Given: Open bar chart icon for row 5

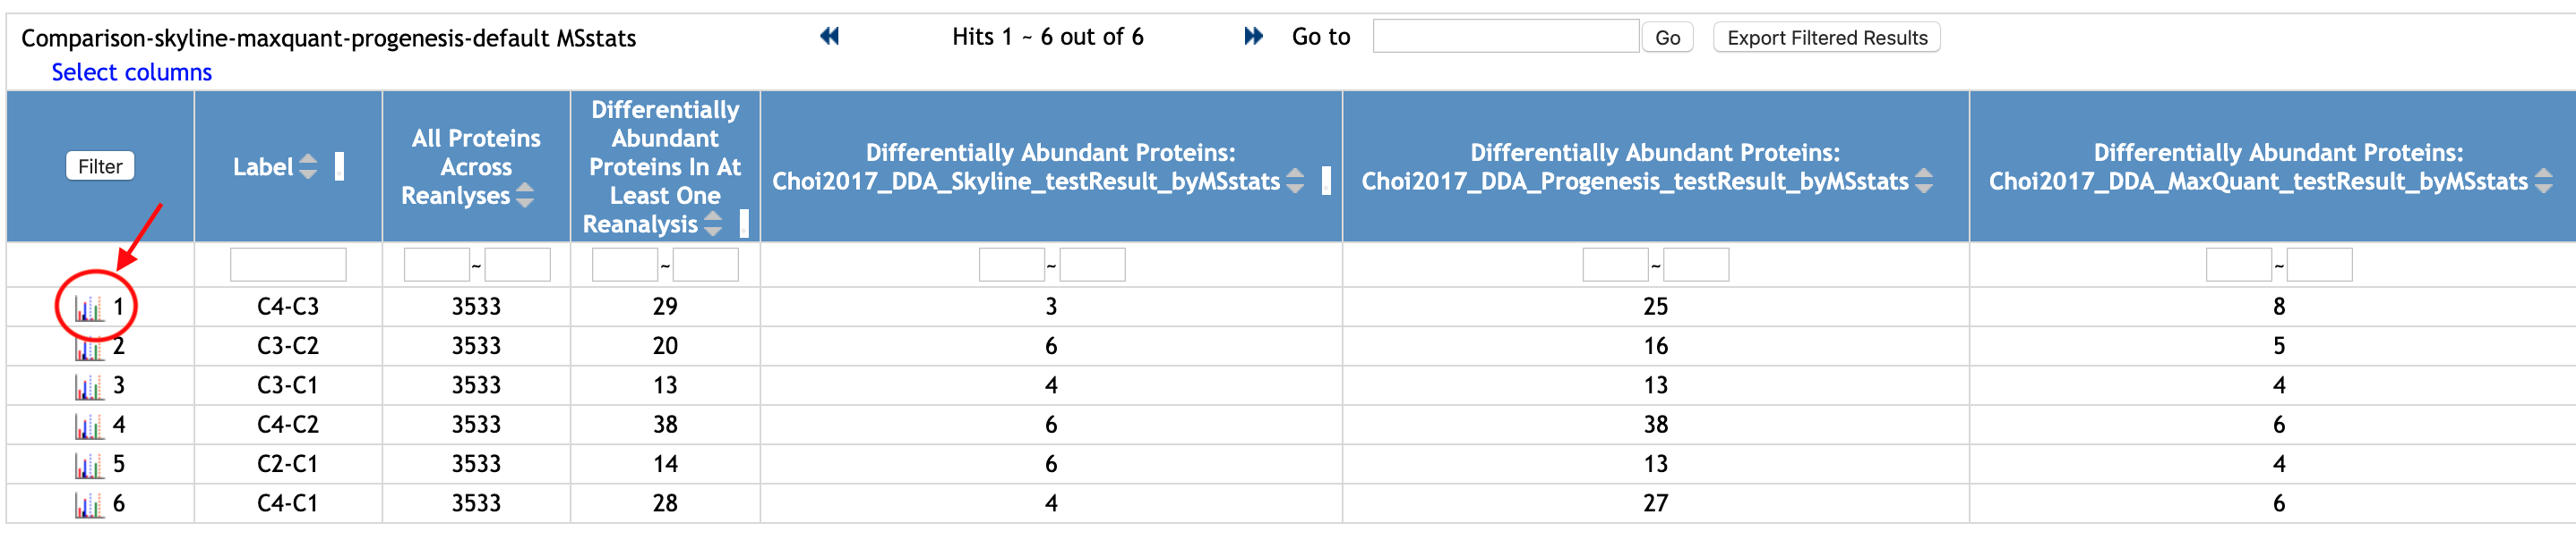Looking at the screenshot, I should pyautogui.click(x=89, y=465).
